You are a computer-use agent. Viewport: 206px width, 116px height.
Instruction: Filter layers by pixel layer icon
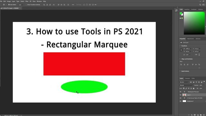(191, 82)
